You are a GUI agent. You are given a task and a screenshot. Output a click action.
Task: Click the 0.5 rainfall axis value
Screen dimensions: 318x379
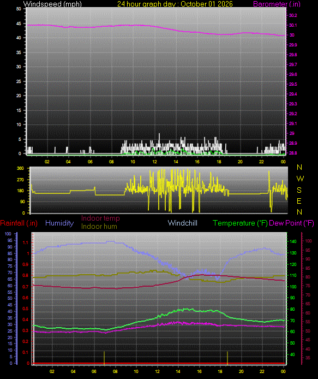[25, 309]
